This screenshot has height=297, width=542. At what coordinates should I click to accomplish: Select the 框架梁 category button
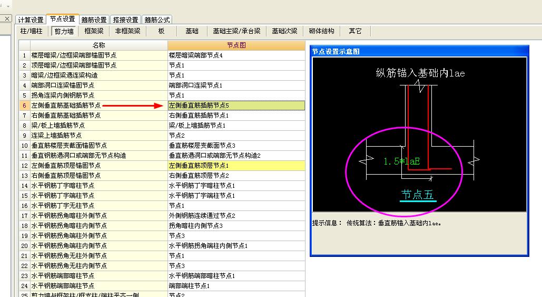coord(94,31)
